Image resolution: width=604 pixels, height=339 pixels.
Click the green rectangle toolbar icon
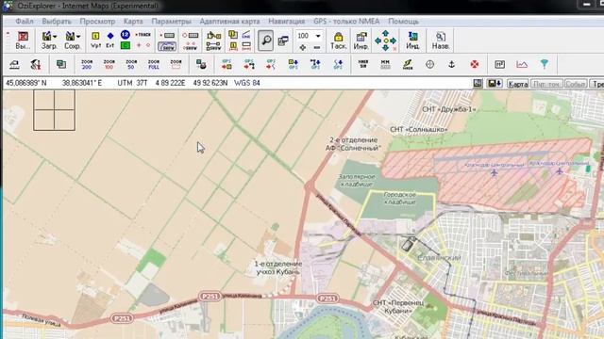(x=125, y=45)
